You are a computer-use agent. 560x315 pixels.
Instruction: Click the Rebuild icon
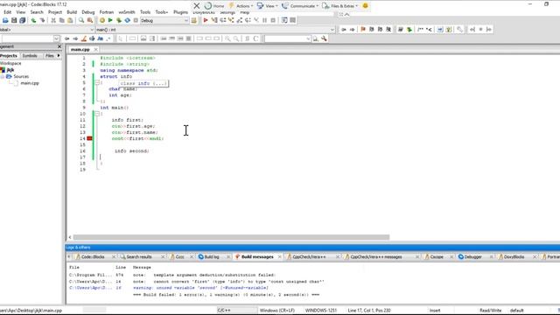click(x=128, y=20)
